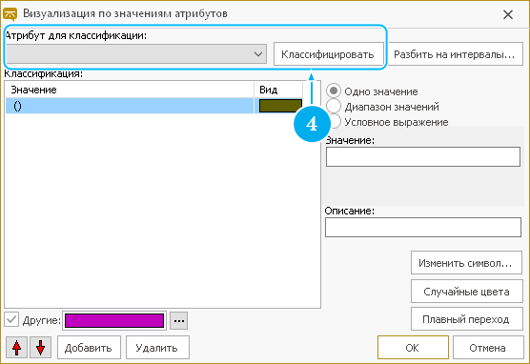Select the Диапазон значений radio button
Screen dimensions: 530x364
tap(334, 107)
